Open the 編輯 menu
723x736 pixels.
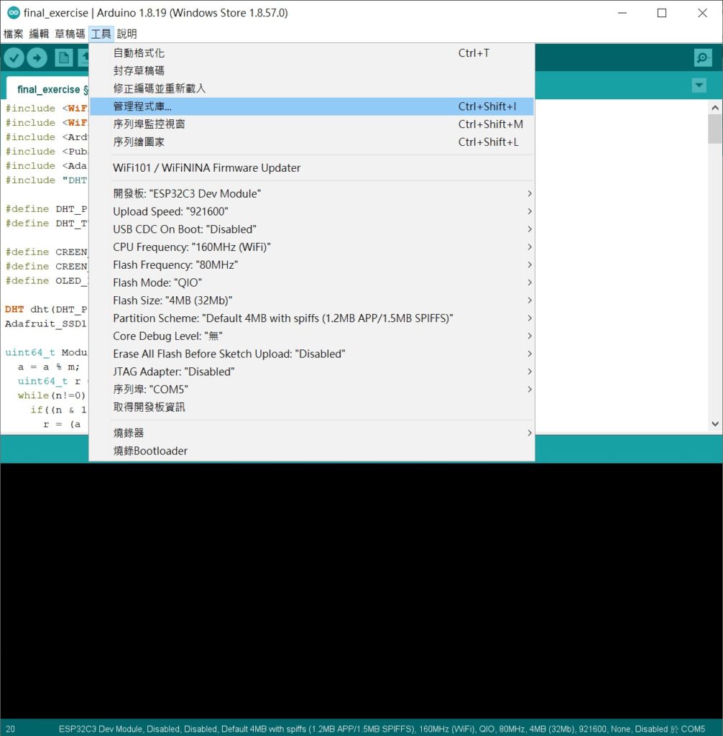[x=39, y=34]
